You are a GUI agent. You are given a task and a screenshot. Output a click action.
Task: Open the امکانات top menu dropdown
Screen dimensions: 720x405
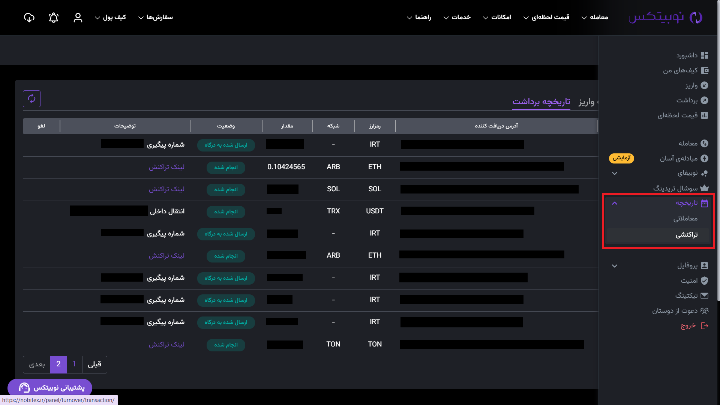coord(497,17)
